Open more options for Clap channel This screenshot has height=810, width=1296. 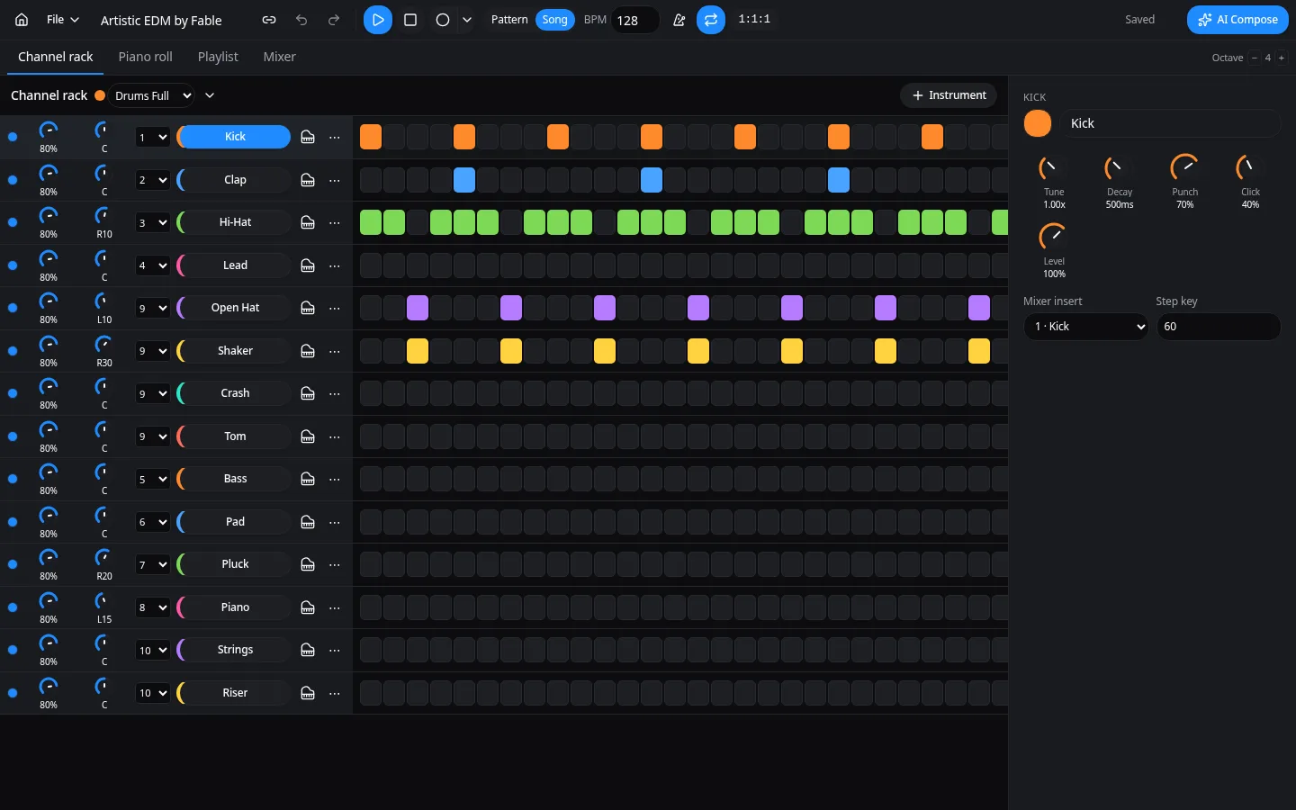335,180
